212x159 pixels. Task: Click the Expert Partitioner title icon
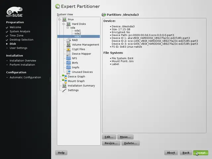click(57, 6)
